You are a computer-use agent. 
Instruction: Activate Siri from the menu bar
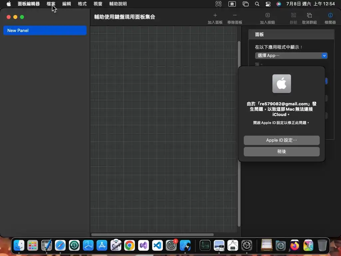(279, 4)
